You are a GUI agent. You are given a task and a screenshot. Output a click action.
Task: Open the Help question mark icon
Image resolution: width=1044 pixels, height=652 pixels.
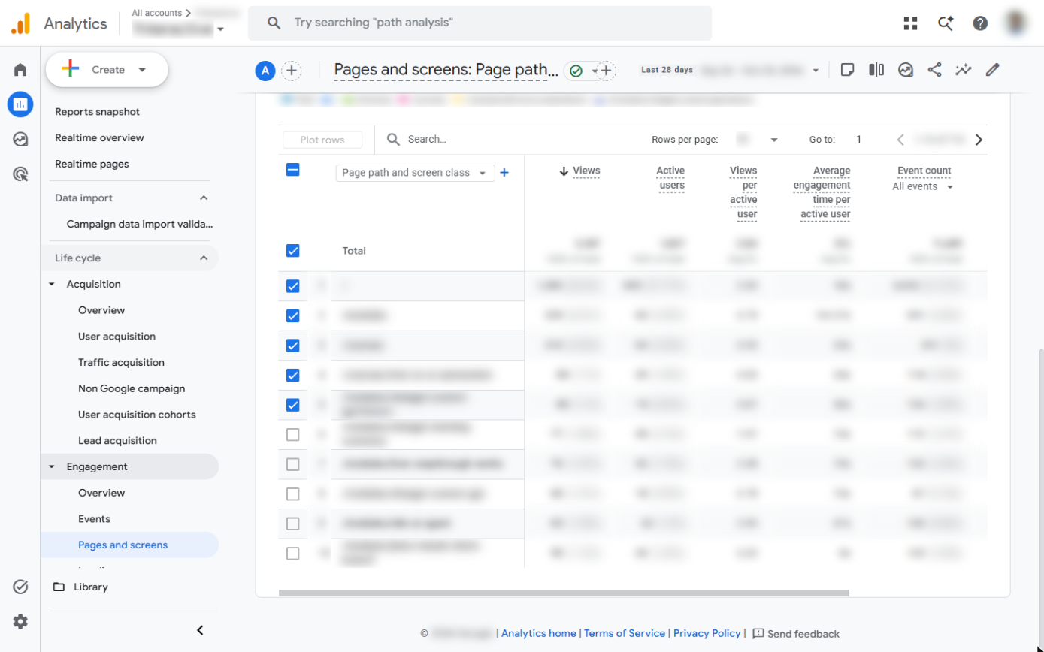click(980, 23)
